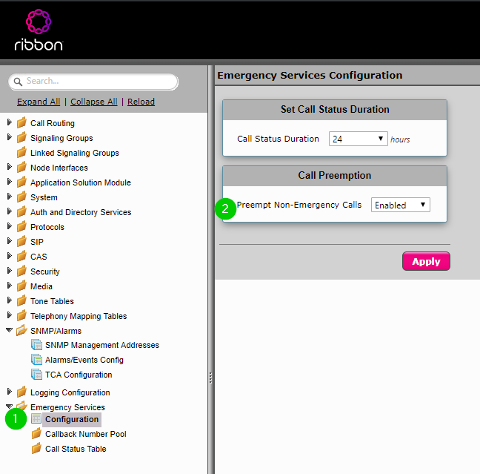
Task: Click the Emergency Services Configuration heading
Action: tap(310, 75)
